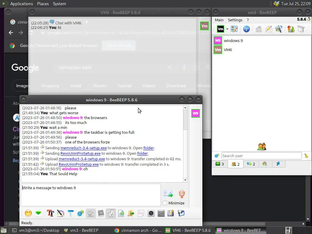Click memreduct-3.4-setup.exe in the Sending line
This screenshot has width=312, height=234.
point(83,148)
